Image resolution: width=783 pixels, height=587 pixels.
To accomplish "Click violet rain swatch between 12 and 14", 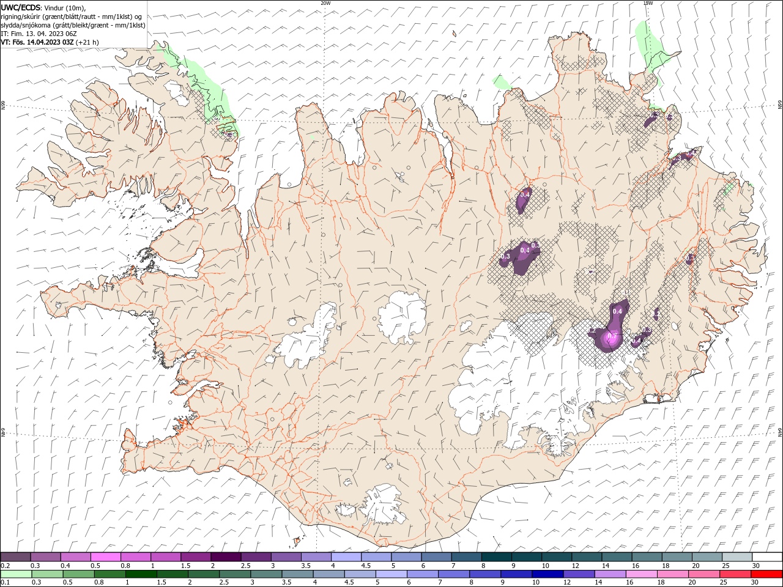I will coord(579,574).
